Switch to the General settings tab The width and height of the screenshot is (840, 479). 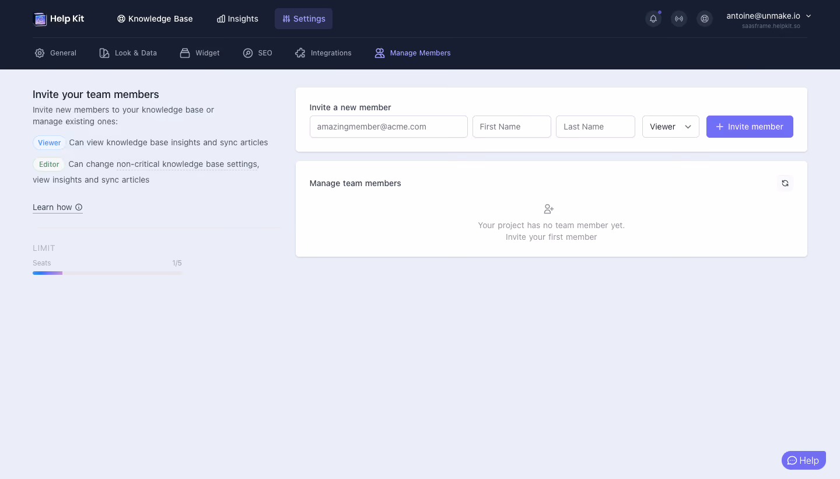[55, 53]
